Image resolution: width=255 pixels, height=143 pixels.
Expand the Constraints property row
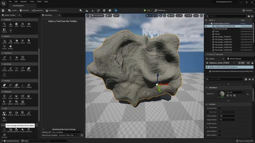click(x=207, y=128)
